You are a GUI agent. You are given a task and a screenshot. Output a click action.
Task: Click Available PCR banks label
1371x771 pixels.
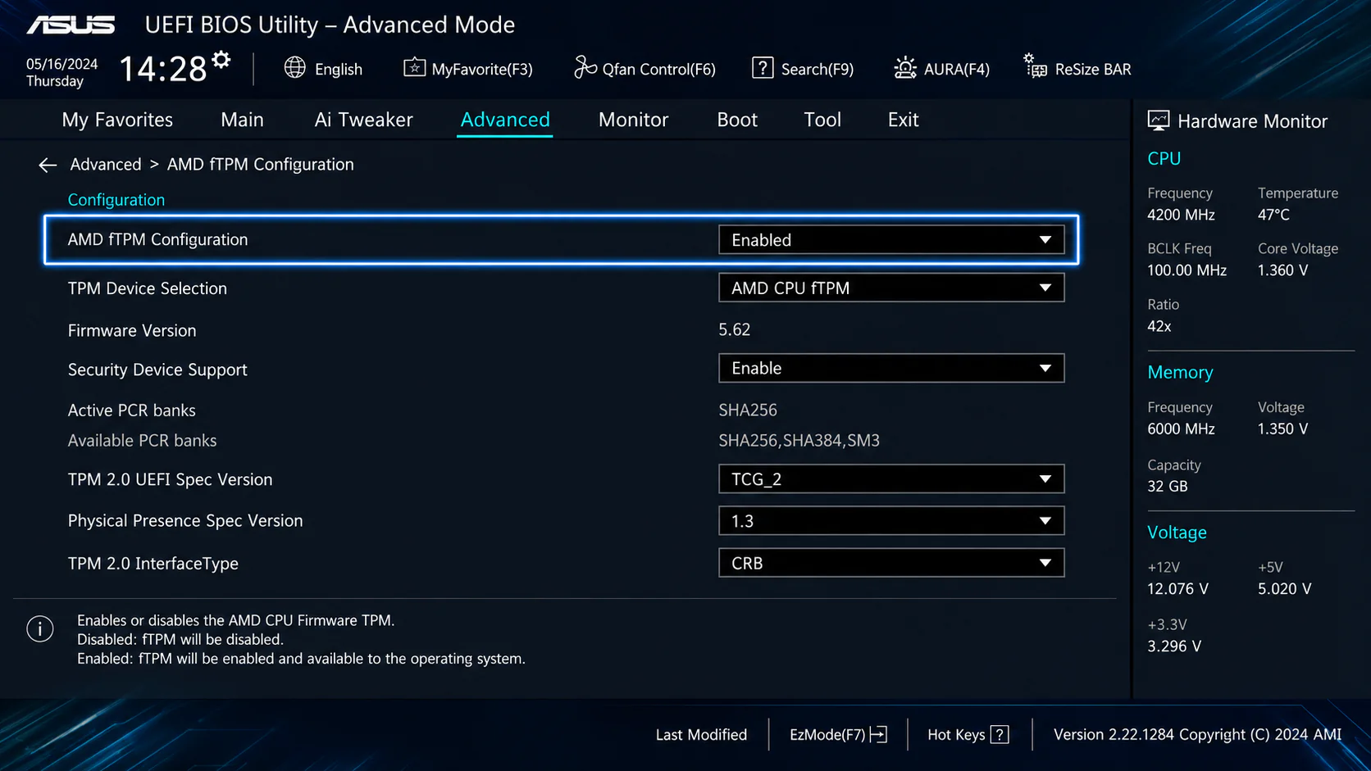tap(143, 441)
